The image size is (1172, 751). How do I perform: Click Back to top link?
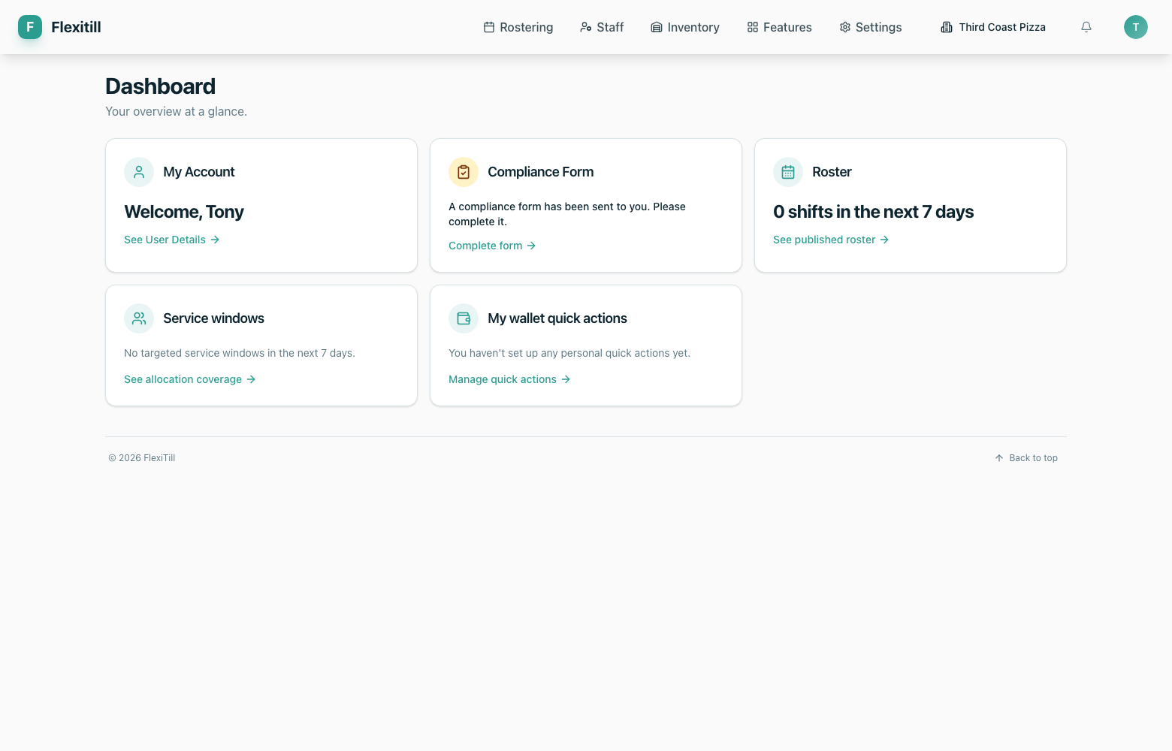pos(1026,458)
